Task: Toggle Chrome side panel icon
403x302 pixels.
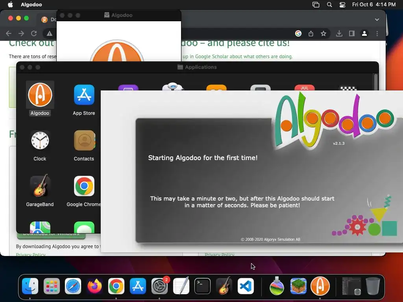Action: click(x=352, y=33)
